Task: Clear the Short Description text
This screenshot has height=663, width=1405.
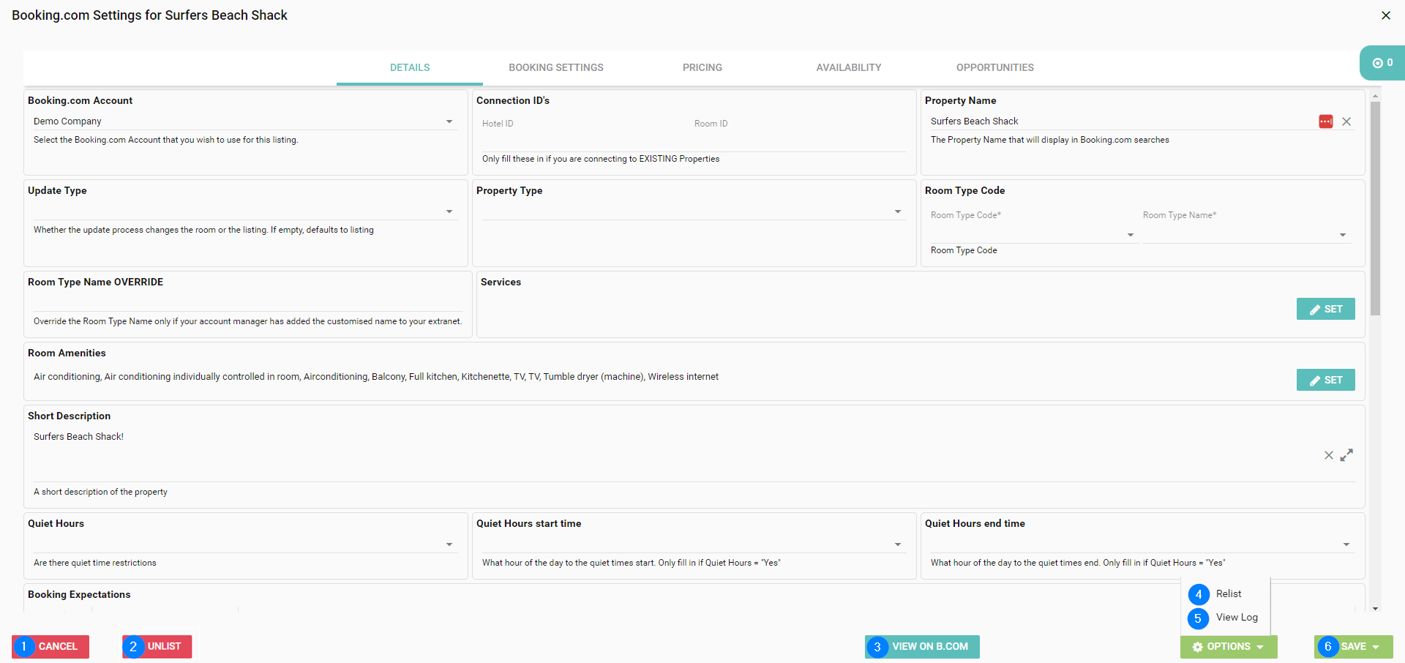Action: coord(1328,455)
